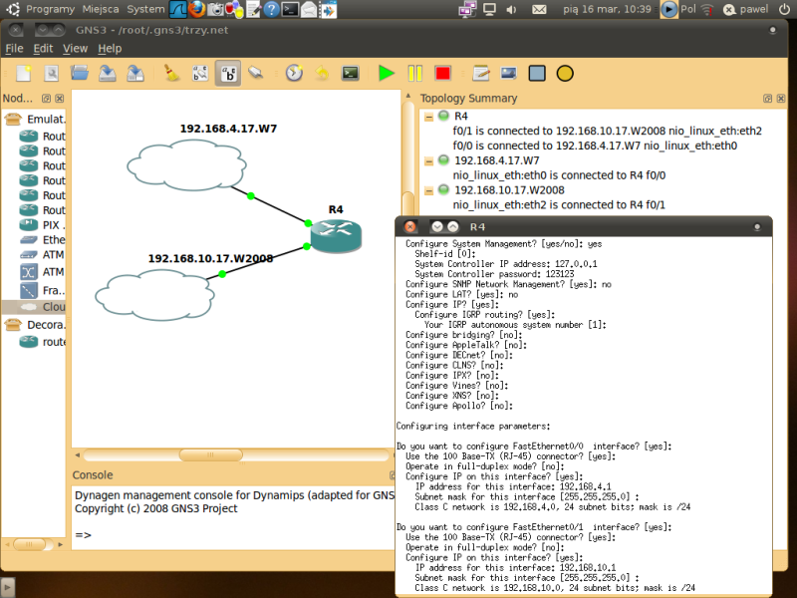797x598 pixels.
Task: Suspend all devices with yellow pause button
Action: (x=414, y=73)
